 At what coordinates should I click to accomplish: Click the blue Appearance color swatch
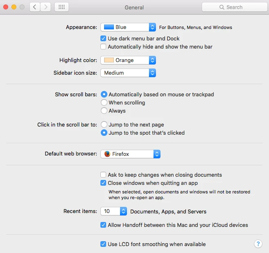[109, 27]
